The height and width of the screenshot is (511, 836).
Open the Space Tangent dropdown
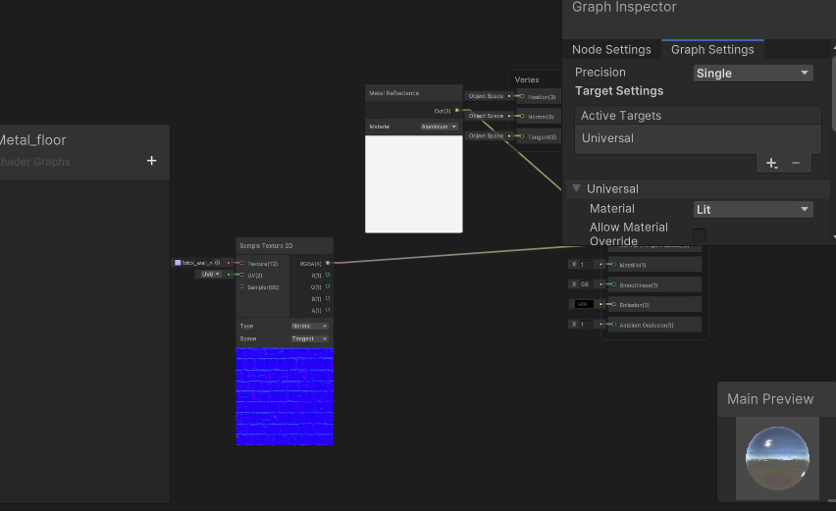click(x=310, y=338)
